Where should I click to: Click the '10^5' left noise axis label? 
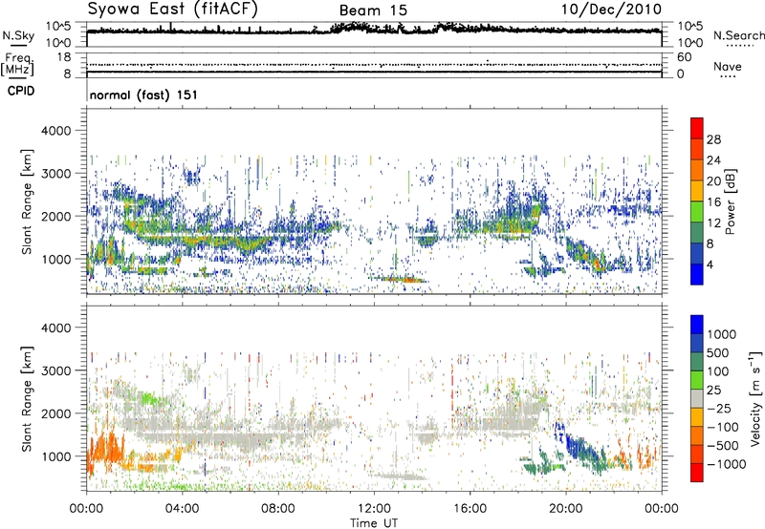(x=58, y=26)
